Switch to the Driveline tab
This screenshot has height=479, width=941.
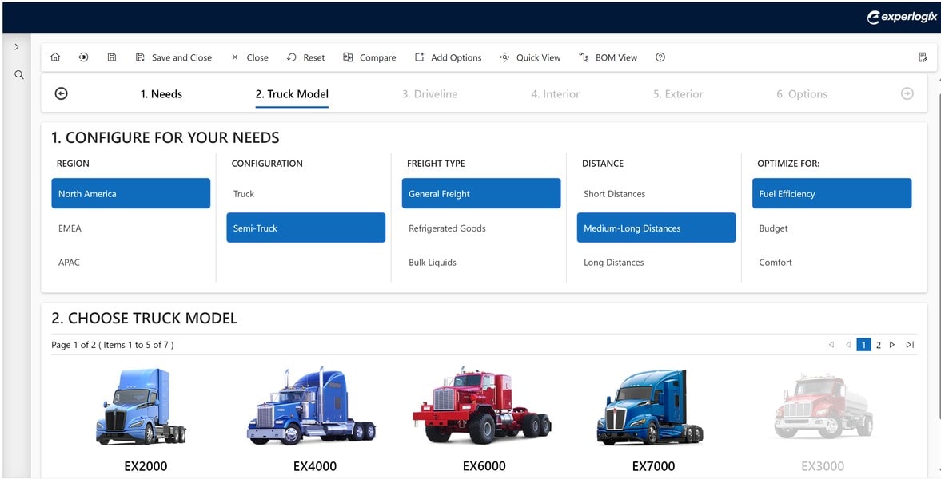click(430, 93)
